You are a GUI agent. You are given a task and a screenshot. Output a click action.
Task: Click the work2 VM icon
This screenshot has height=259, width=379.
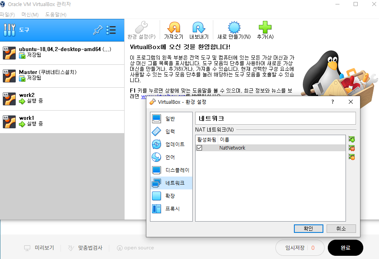click(9, 99)
